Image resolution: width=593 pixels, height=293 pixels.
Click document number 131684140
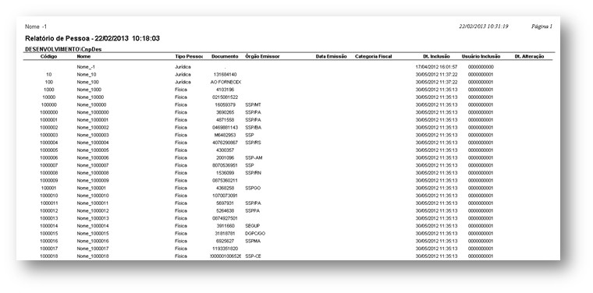[x=225, y=74]
